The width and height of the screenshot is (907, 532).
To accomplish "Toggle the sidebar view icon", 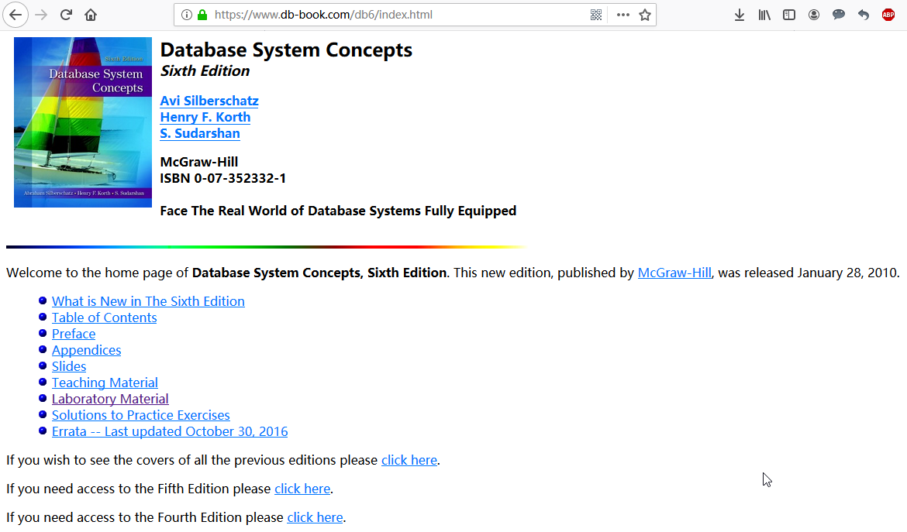I will point(789,15).
